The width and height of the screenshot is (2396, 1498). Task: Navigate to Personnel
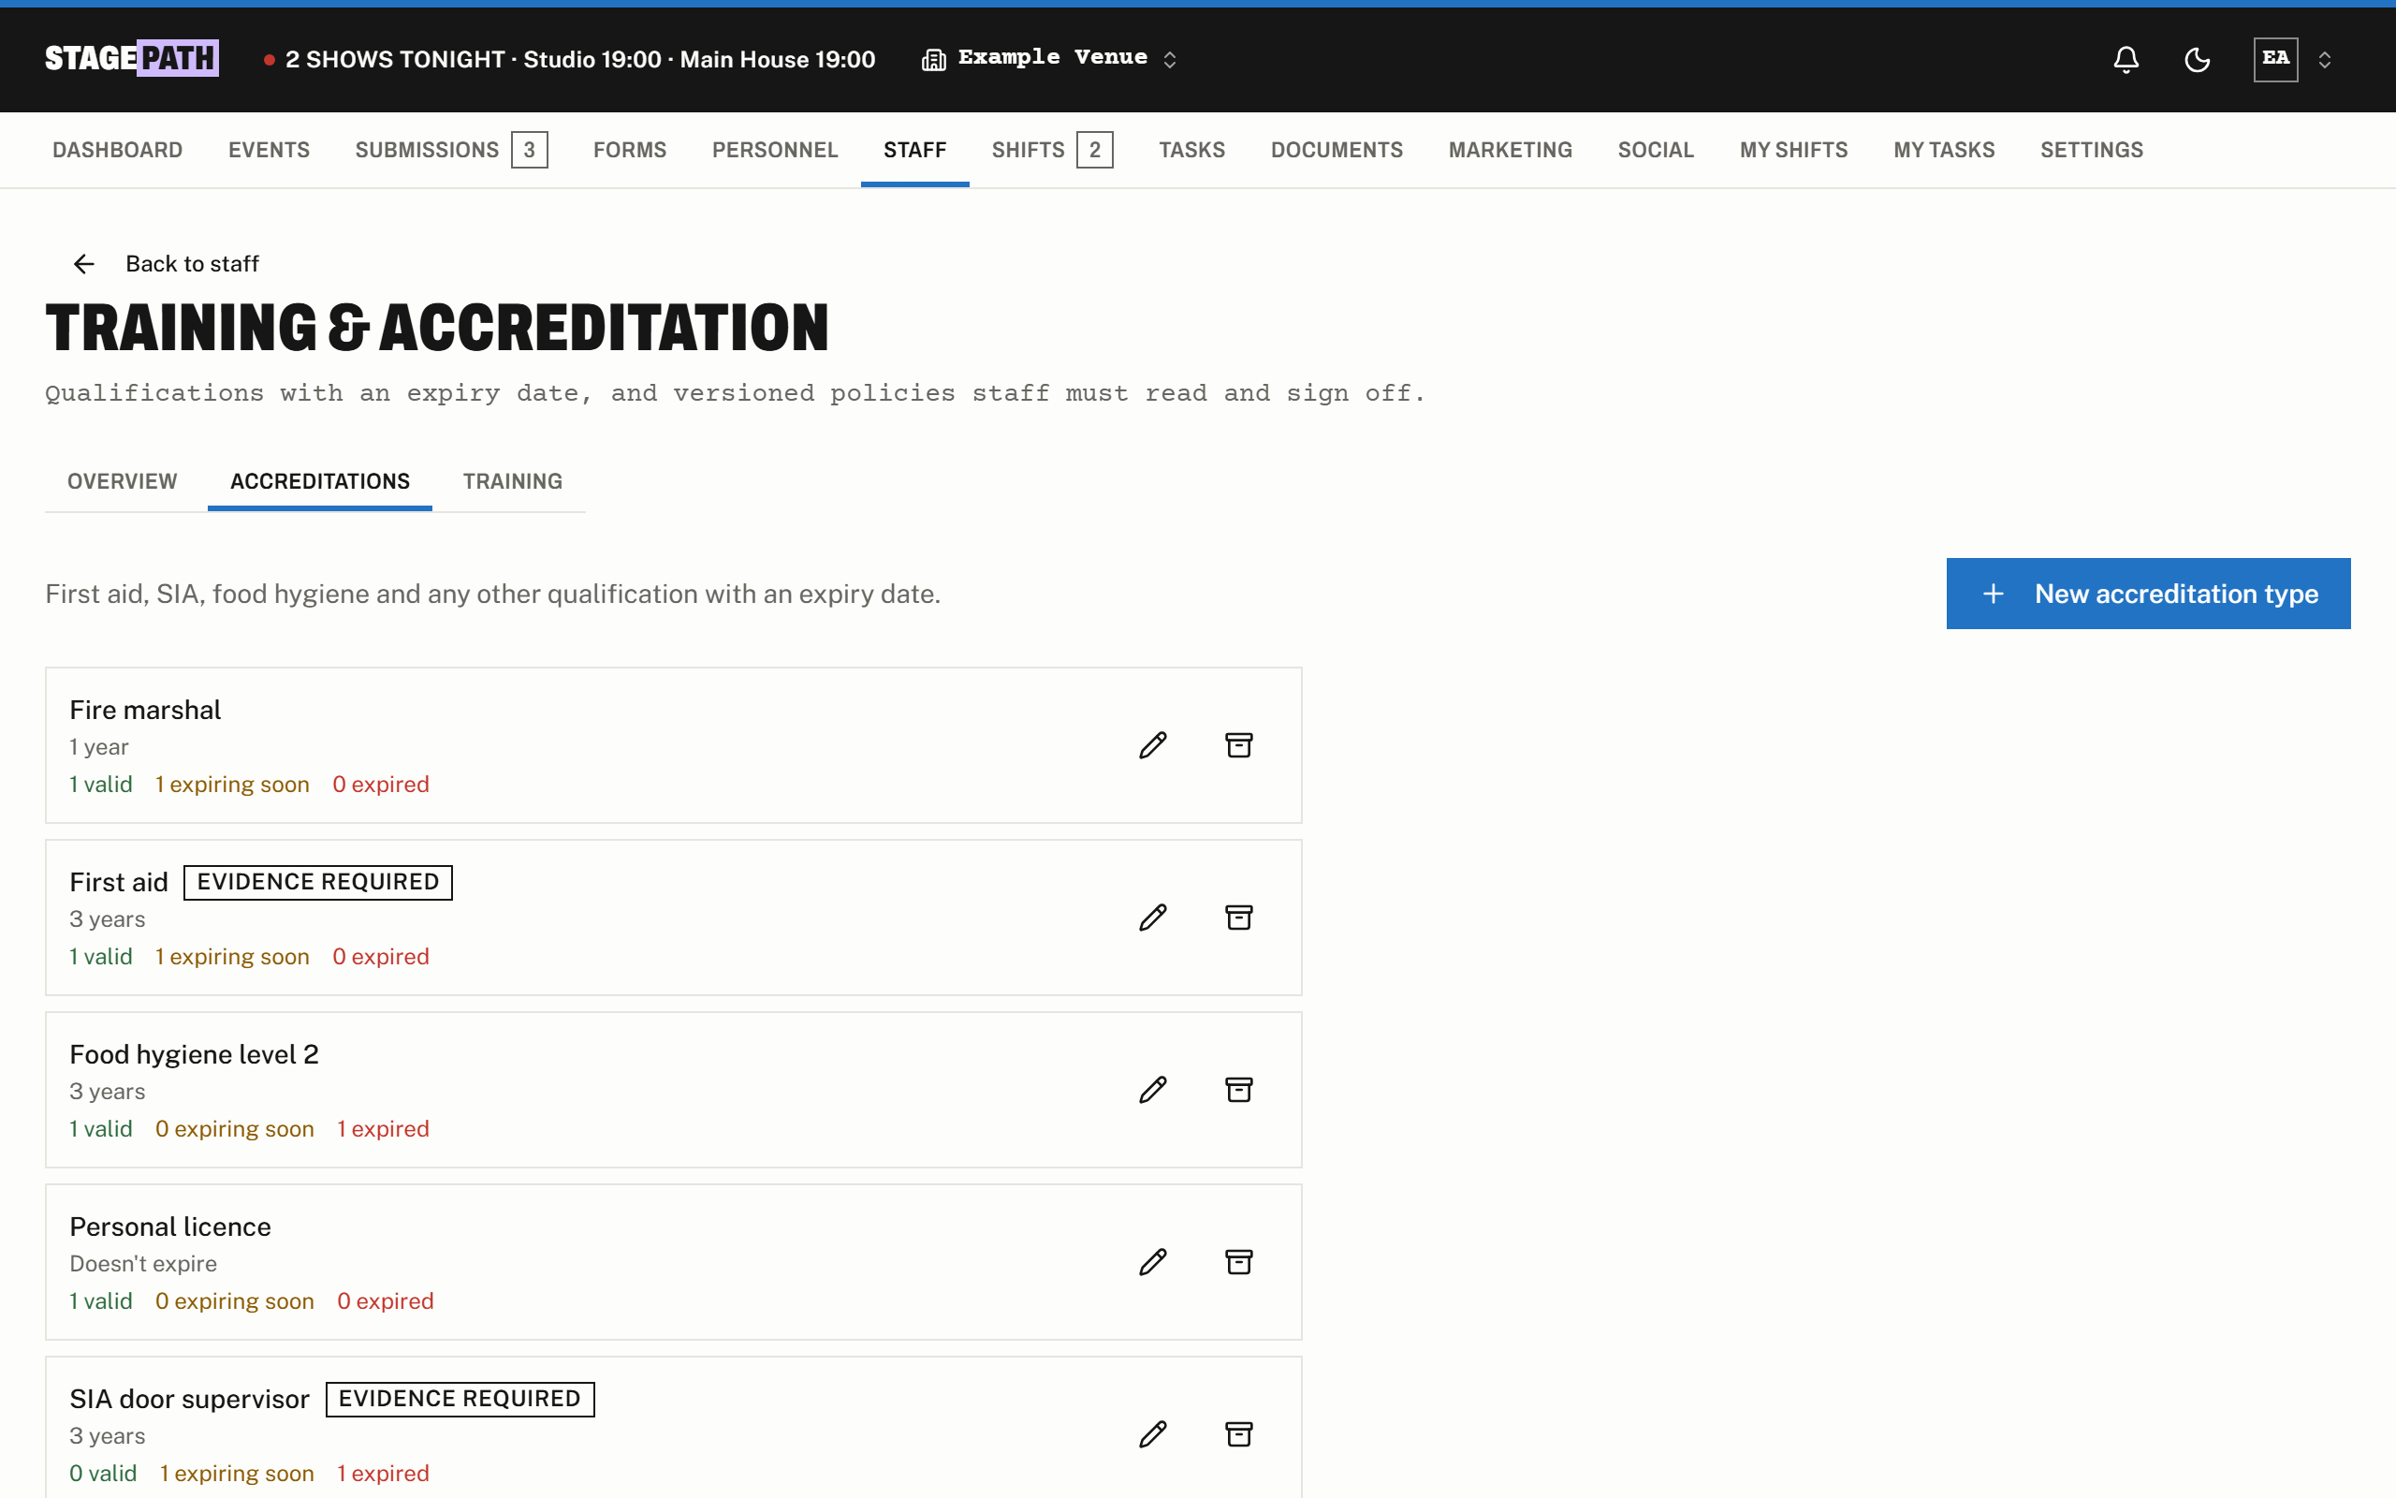pos(775,150)
